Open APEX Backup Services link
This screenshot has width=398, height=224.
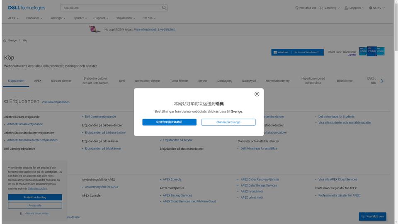177,195
